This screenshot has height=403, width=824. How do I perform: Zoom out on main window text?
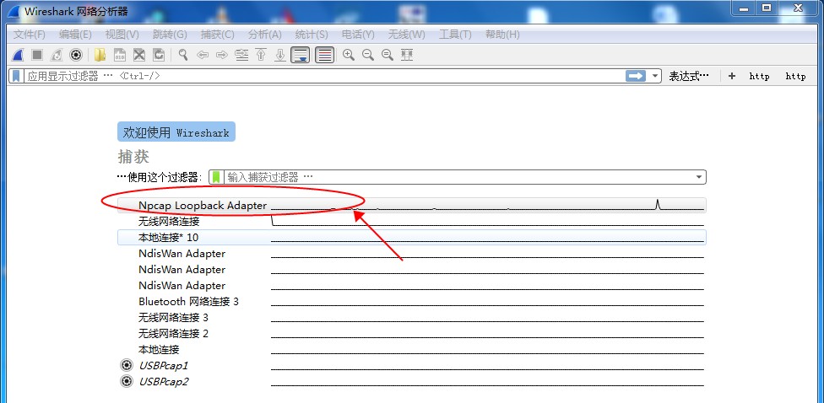tap(368, 55)
